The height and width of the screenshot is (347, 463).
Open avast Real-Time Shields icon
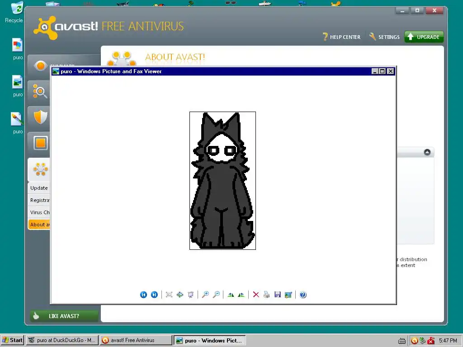tap(40, 117)
